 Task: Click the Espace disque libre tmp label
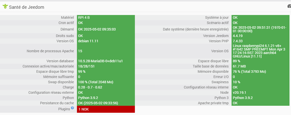click(55, 71)
